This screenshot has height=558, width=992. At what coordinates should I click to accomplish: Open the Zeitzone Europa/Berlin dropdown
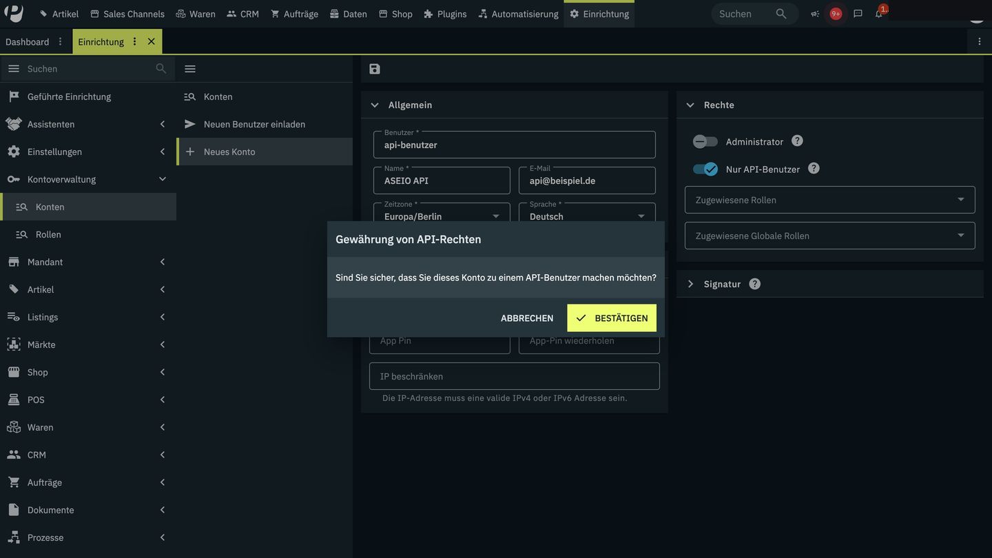coord(442,212)
